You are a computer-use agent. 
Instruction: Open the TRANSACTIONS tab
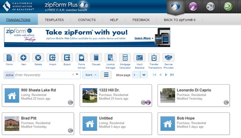tap(18, 20)
